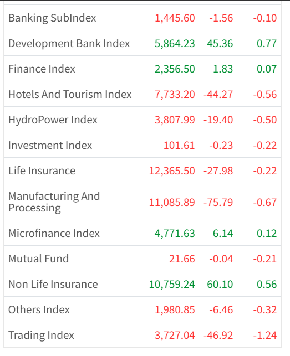Select the HydroPower Index row

click(143, 120)
